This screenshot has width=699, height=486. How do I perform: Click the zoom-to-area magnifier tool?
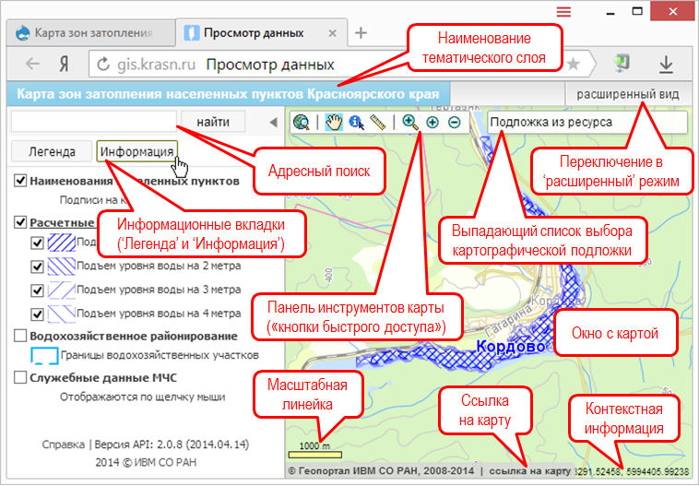[x=410, y=122]
